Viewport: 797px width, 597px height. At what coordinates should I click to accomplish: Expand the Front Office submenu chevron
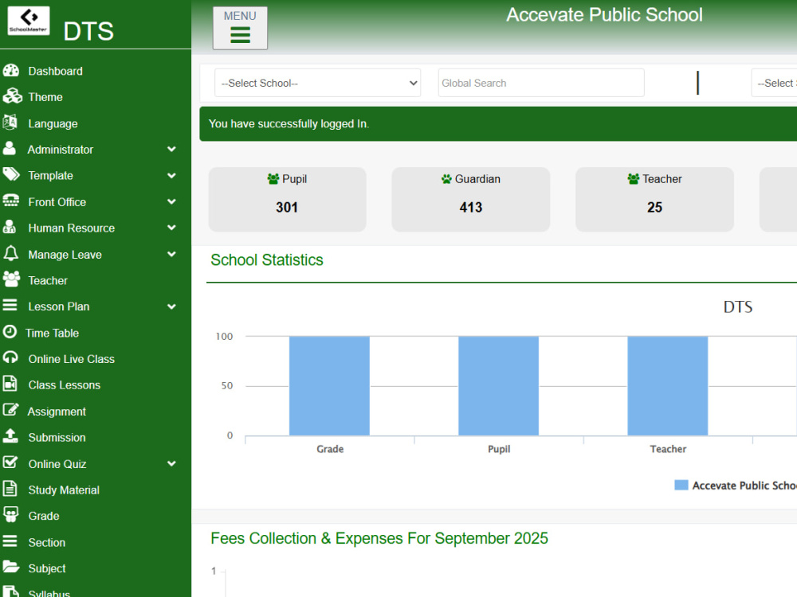coord(172,201)
